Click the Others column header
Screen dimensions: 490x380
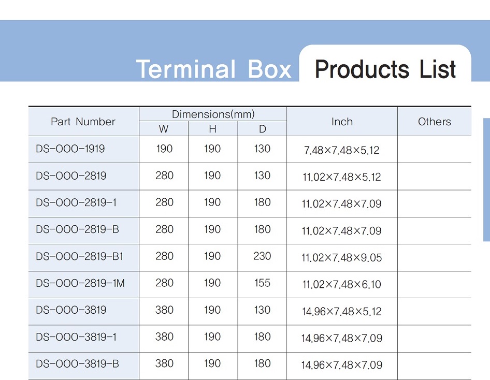point(435,122)
